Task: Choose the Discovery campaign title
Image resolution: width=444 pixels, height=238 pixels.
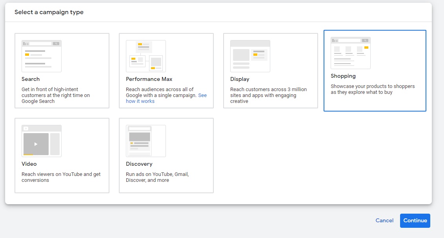Action: pyautogui.click(x=139, y=164)
